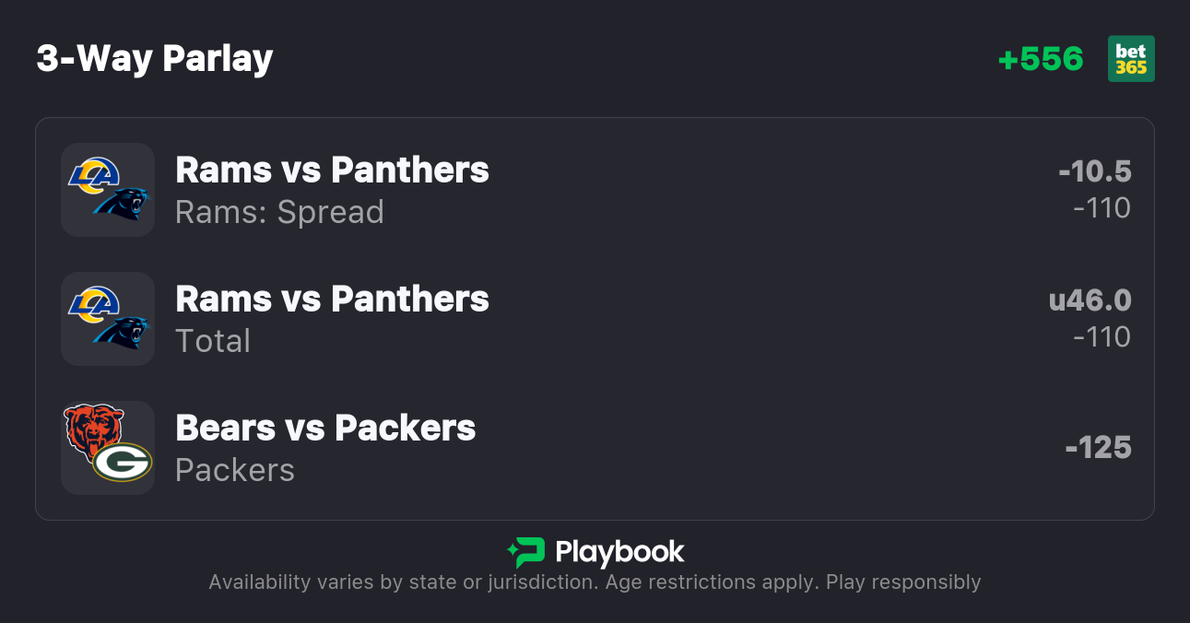1190x623 pixels.
Task: Click the +556 parlay odds
Action: (x=1041, y=59)
